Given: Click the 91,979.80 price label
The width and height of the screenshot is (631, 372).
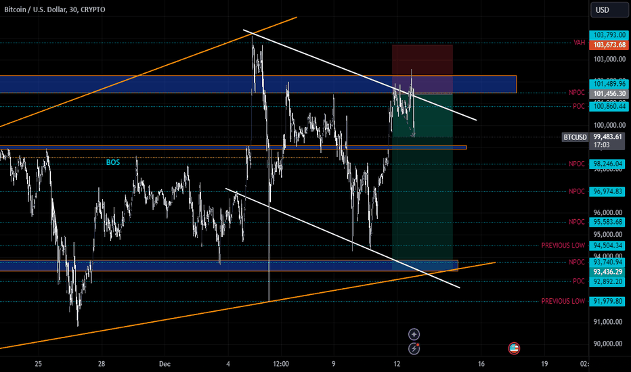Looking at the screenshot, I should tap(607, 301).
